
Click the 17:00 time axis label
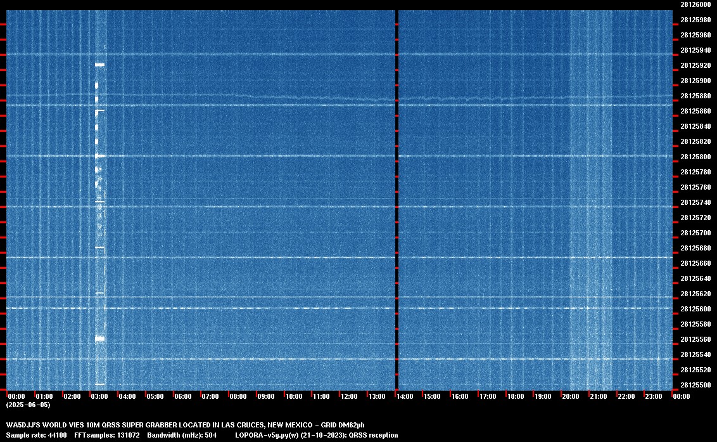488,396
